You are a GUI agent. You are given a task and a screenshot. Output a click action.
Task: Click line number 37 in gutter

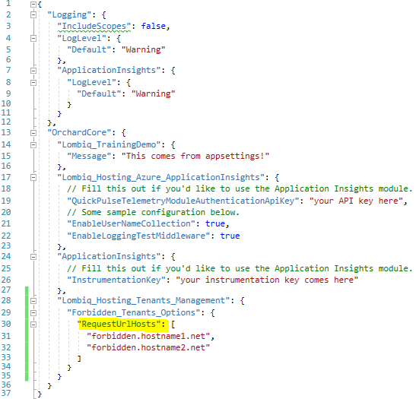(6, 393)
